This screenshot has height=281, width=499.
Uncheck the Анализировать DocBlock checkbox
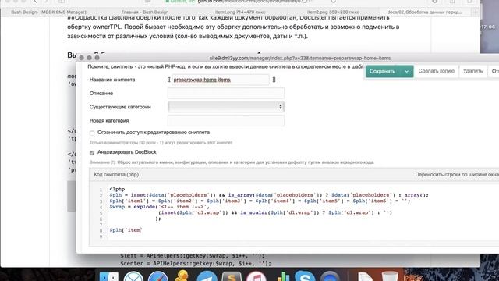pos(92,153)
